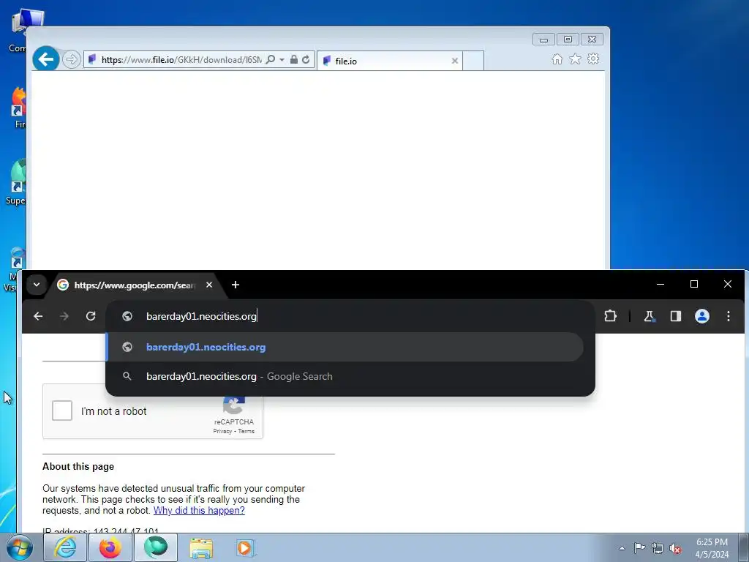Image resolution: width=749 pixels, height=562 pixels.
Task: Open the Chrome three-dot menu
Action: [x=729, y=316]
